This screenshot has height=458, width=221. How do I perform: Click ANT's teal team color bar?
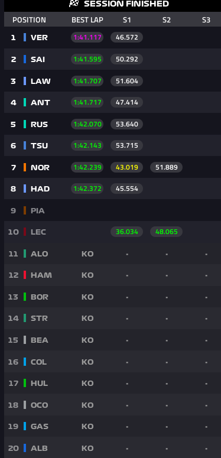tap(25, 102)
